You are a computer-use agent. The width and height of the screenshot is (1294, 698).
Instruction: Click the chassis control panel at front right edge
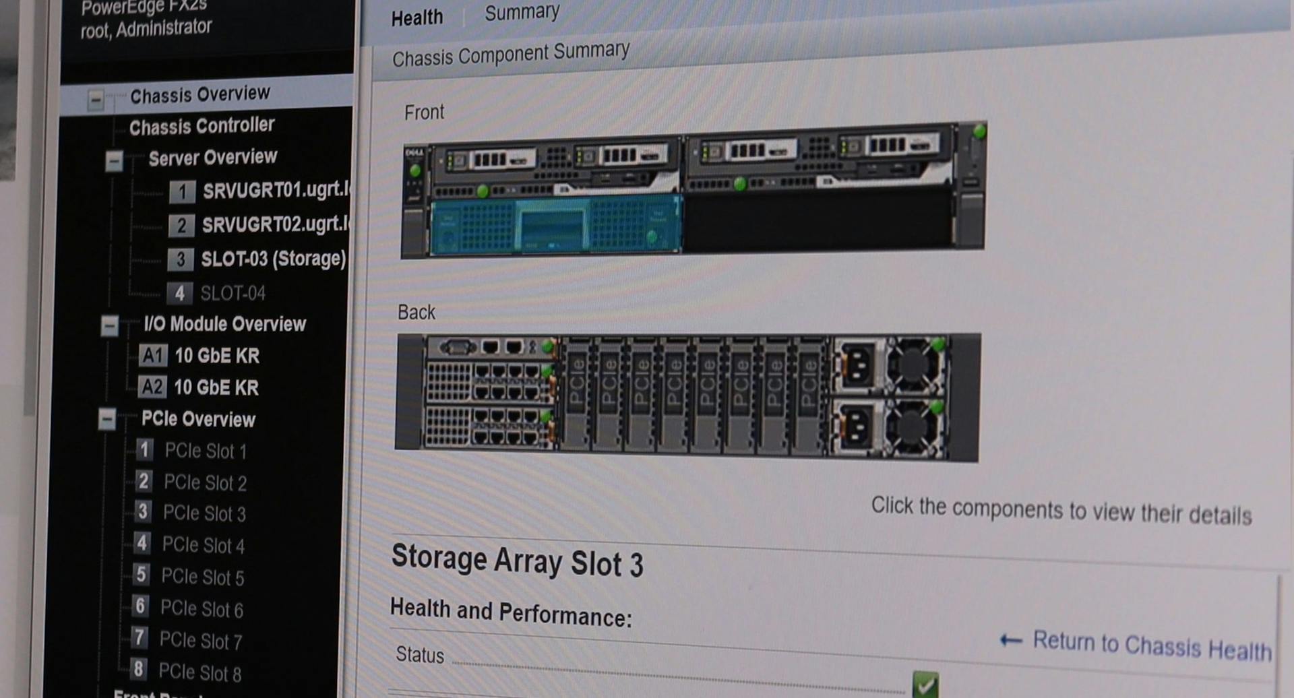tap(971, 186)
